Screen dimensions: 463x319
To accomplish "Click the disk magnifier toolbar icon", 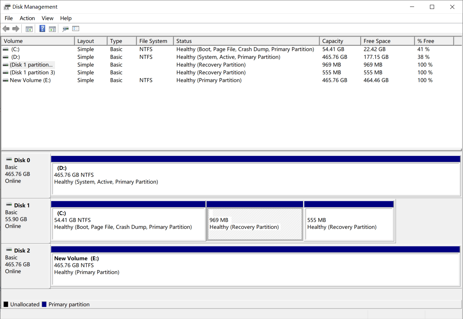I will point(65,29).
